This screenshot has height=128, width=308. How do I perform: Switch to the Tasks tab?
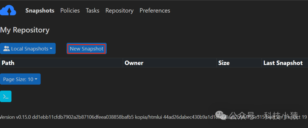[92, 11]
